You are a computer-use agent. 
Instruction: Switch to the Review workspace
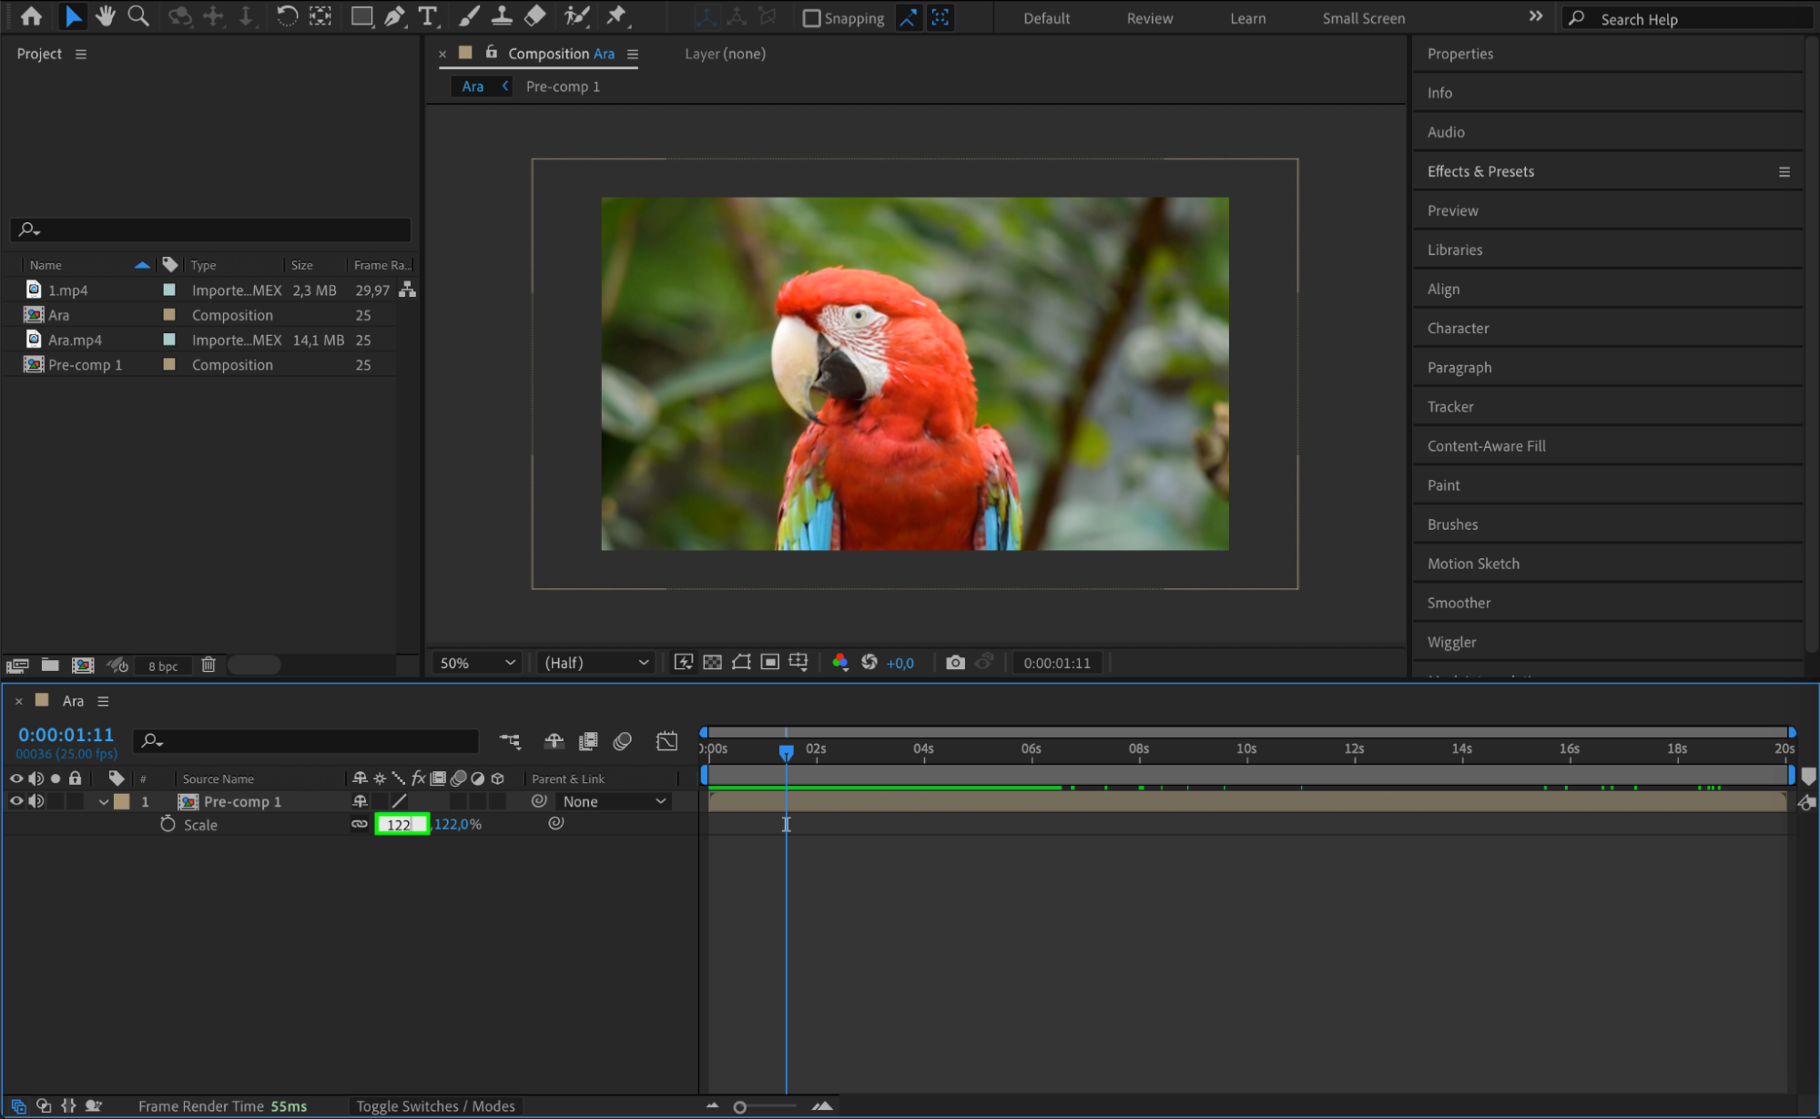coord(1149,18)
